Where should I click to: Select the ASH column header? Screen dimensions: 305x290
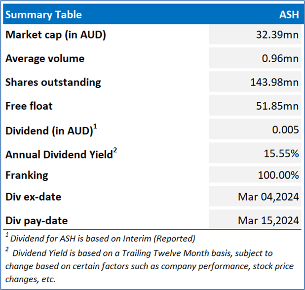[289, 14]
